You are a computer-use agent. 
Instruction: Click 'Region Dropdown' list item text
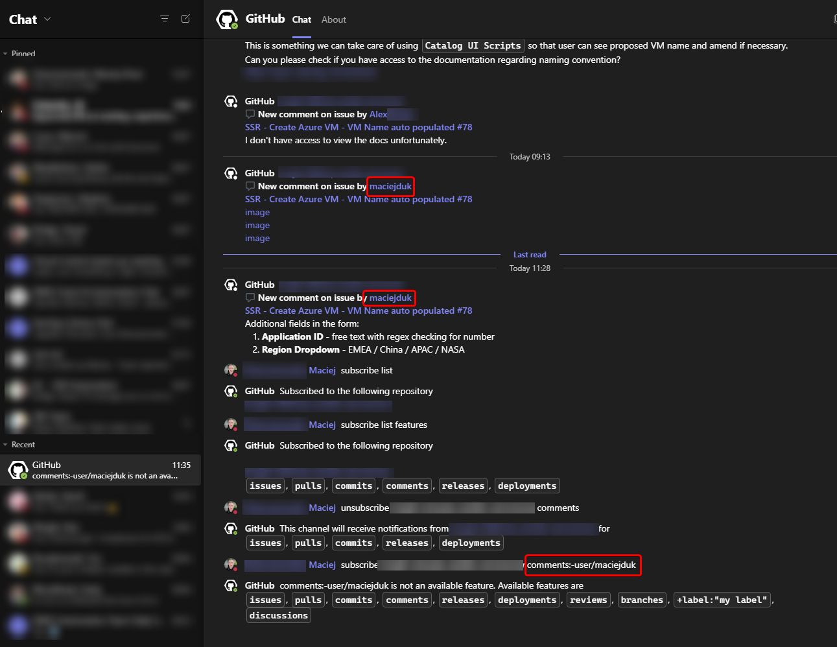(301, 349)
